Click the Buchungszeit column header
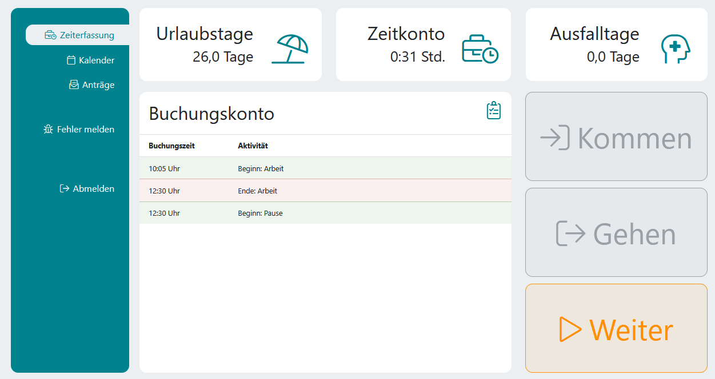 pos(171,146)
